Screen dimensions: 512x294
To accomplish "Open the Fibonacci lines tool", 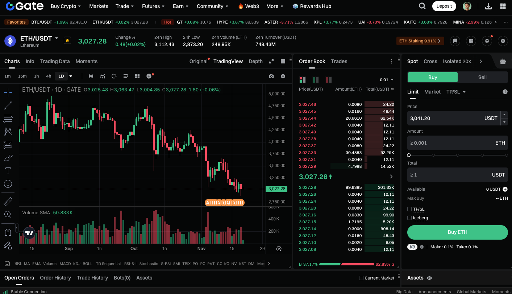I will 8,118.
